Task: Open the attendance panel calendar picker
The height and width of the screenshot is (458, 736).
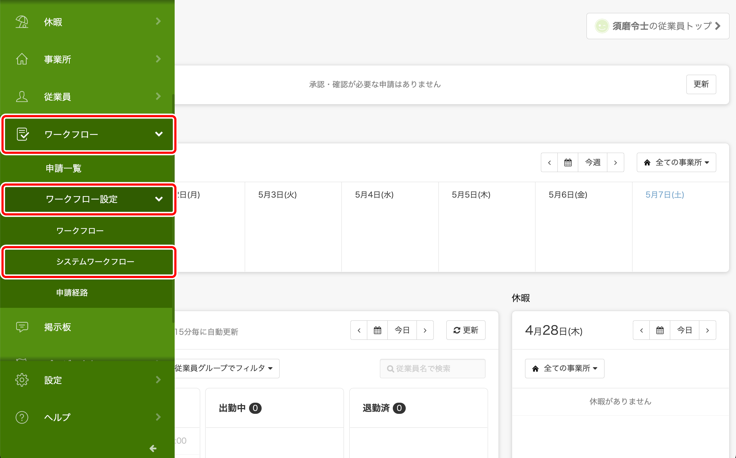Action: click(x=377, y=330)
